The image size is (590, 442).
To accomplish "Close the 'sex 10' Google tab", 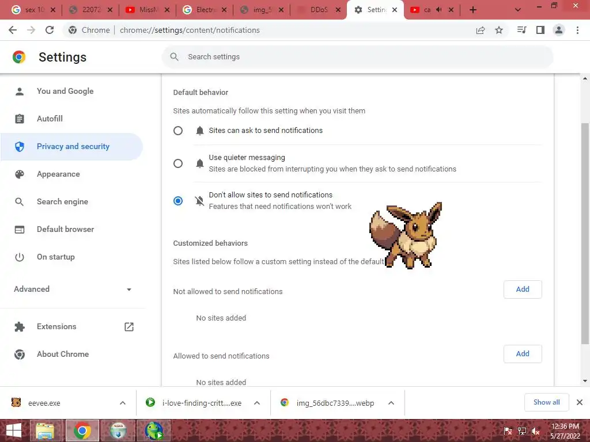I will [x=52, y=10].
